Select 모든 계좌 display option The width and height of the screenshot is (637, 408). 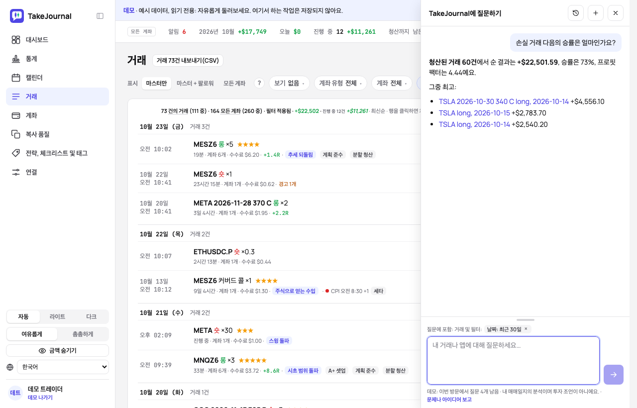(x=234, y=83)
